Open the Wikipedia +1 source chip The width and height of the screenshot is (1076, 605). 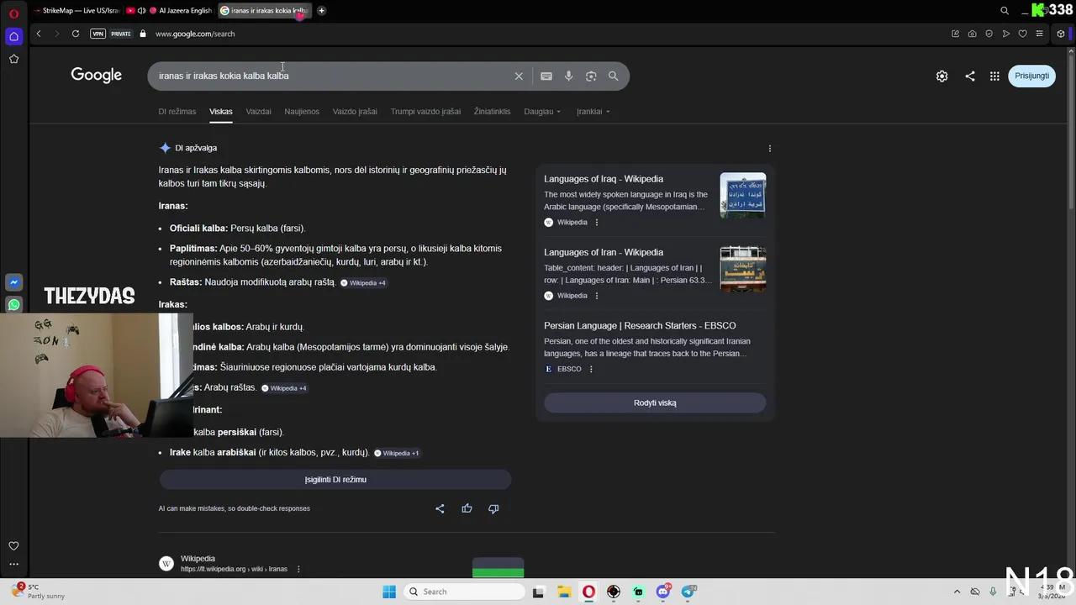[397, 453]
